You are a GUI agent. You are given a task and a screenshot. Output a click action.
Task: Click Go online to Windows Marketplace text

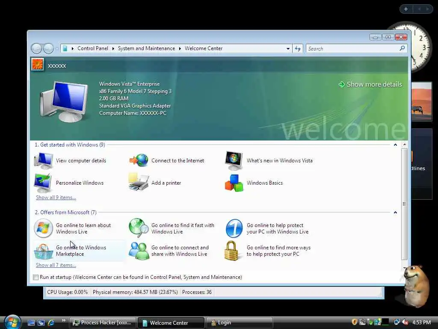pos(81,251)
